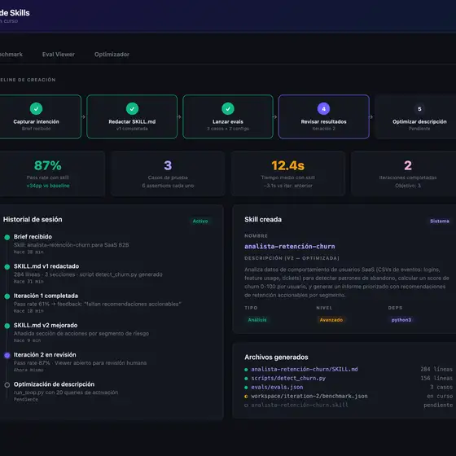Select the Brief recibido history entry

point(72,244)
